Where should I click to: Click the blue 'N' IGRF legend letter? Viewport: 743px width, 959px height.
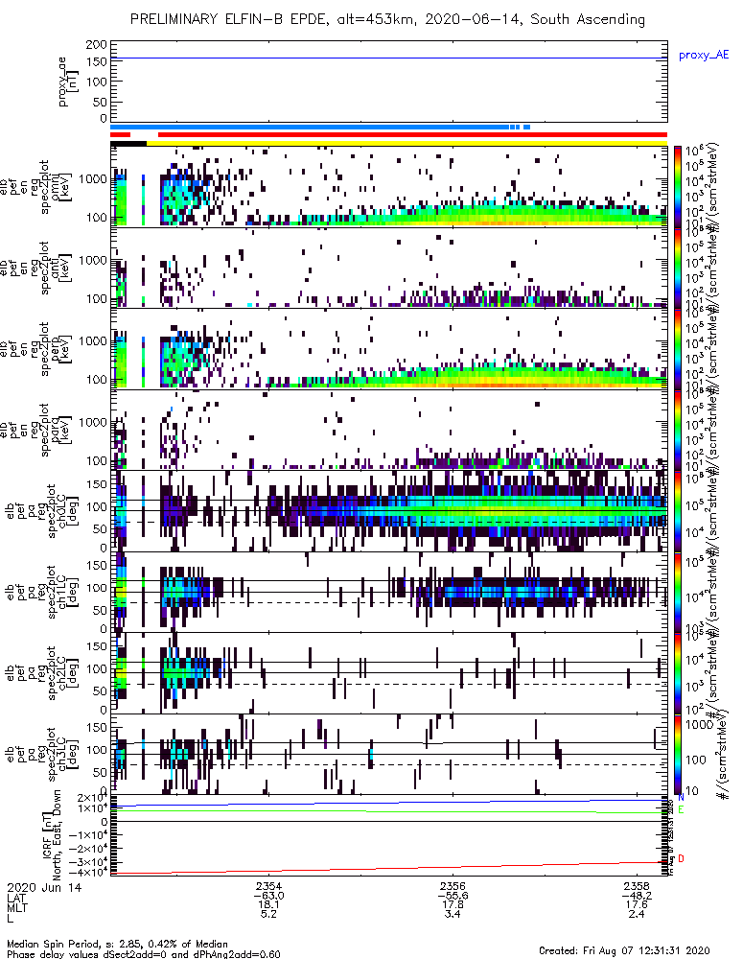click(682, 798)
